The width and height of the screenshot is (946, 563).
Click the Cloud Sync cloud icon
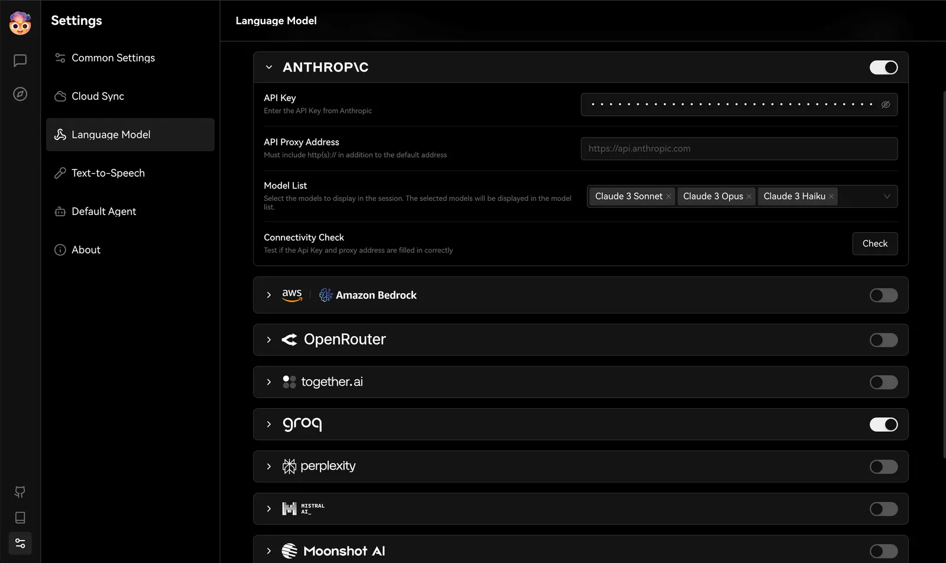pos(60,96)
